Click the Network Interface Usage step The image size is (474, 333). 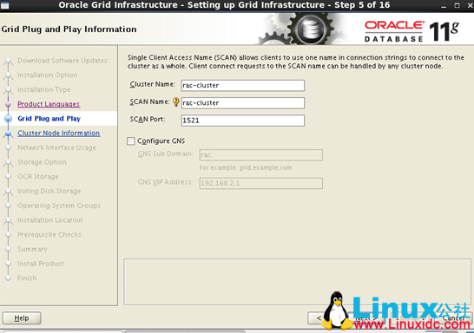(56, 147)
